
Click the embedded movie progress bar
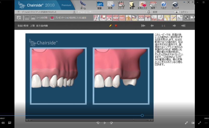pyautogui.click(x=89, y=120)
